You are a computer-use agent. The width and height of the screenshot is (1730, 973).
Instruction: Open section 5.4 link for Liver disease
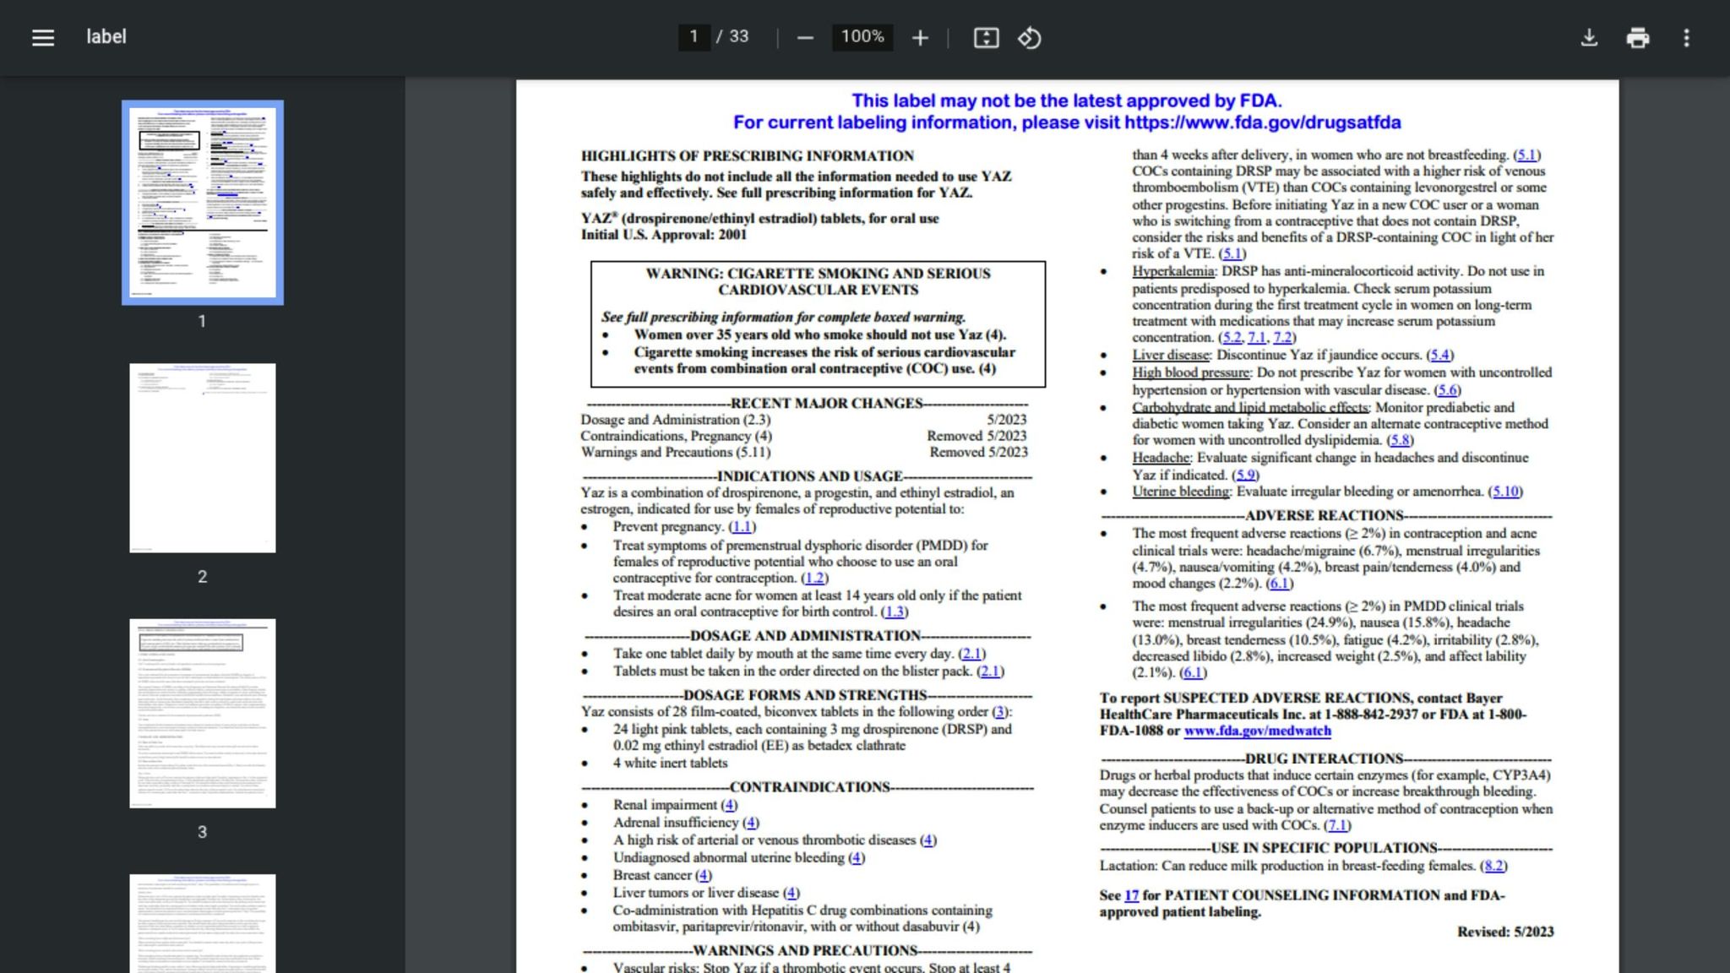pos(1439,355)
